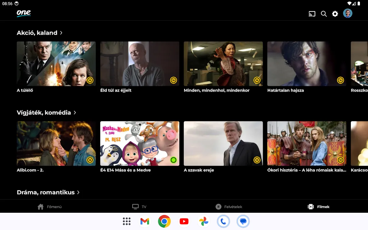Open Mása és a Medve thumbnail

point(140,143)
